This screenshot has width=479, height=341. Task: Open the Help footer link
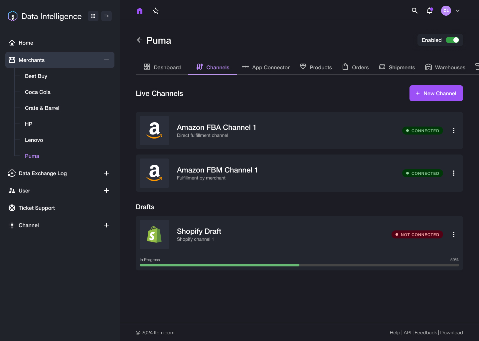tap(395, 333)
